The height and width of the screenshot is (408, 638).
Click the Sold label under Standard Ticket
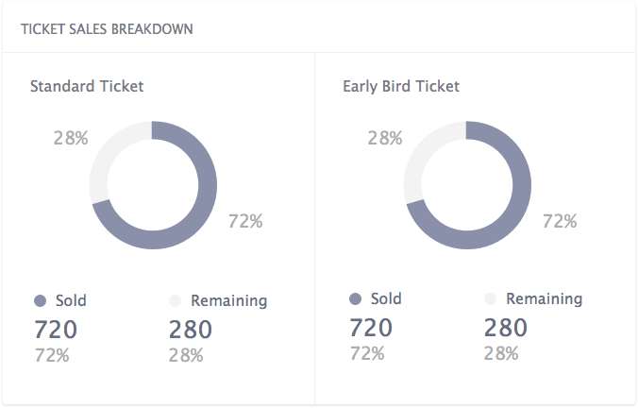71,301
